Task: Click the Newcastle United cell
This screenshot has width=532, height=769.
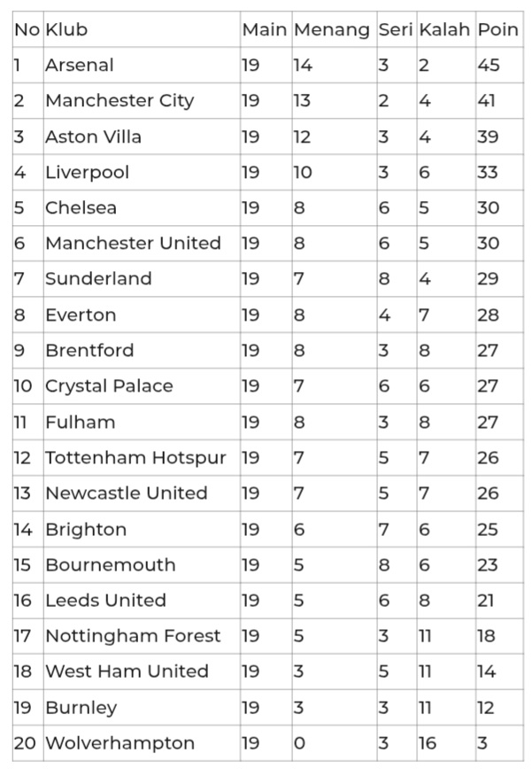Action: [127, 493]
